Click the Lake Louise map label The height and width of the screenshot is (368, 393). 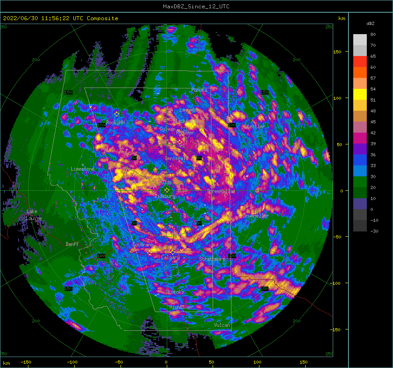34,215
